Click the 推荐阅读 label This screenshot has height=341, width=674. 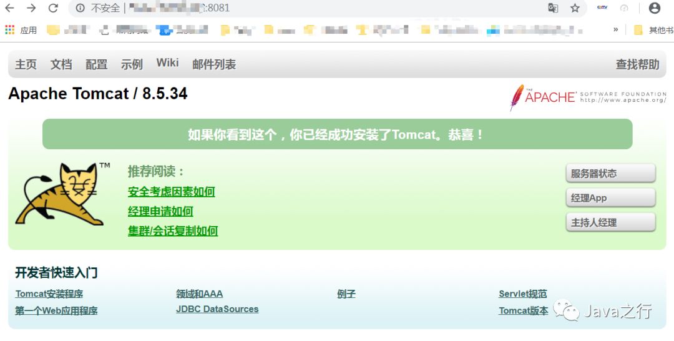click(155, 172)
